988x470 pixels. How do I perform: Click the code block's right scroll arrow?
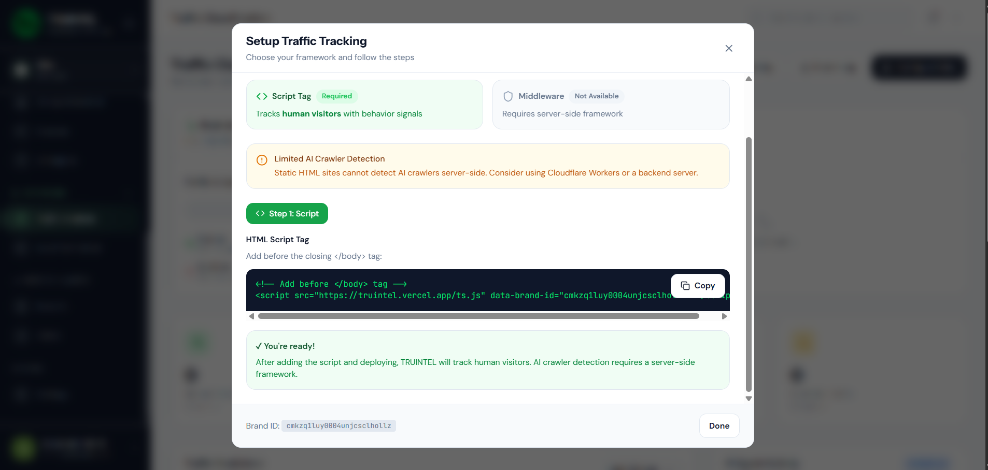[x=724, y=316]
